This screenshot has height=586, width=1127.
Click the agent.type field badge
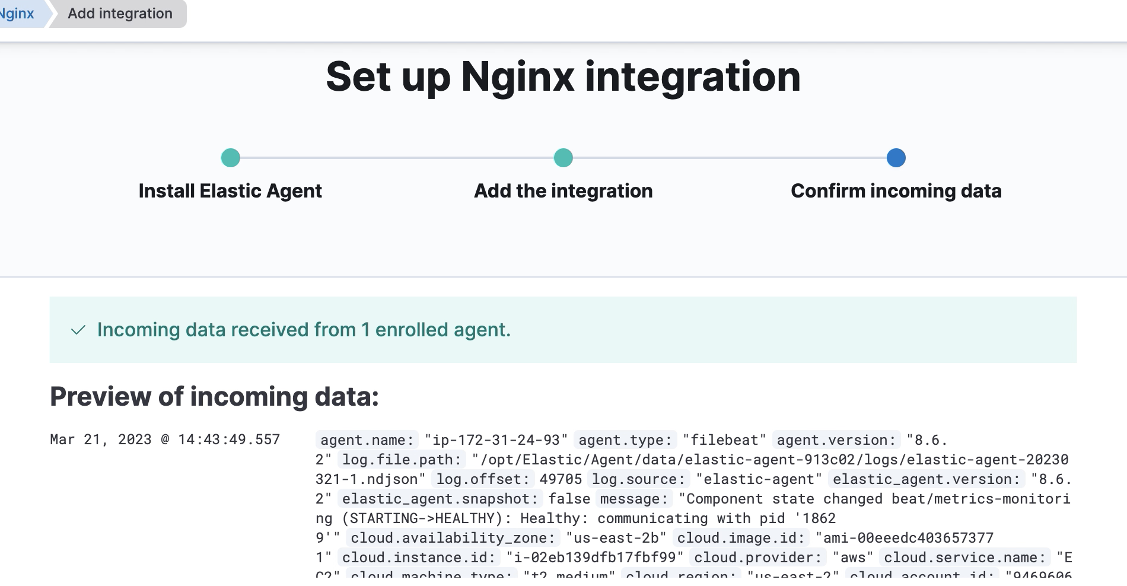tap(625, 440)
